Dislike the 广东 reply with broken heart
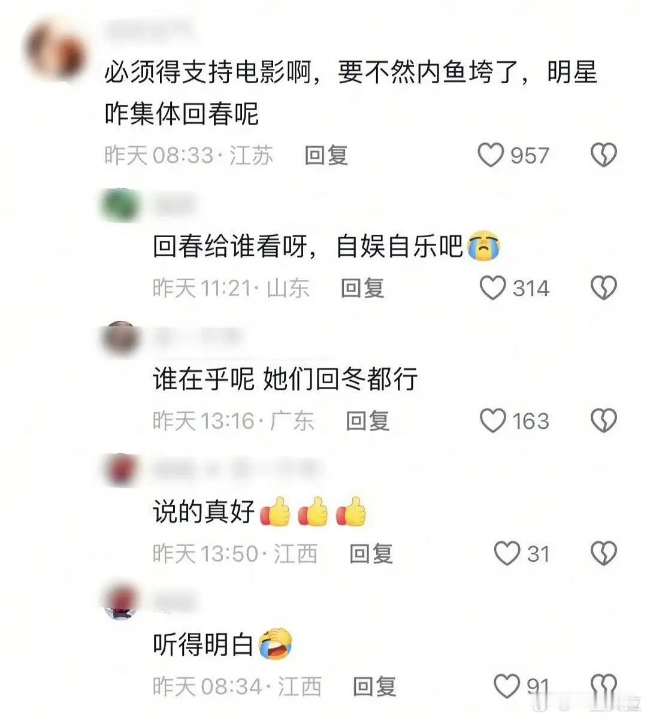647x718 pixels. pyautogui.click(x=603, y=420)
